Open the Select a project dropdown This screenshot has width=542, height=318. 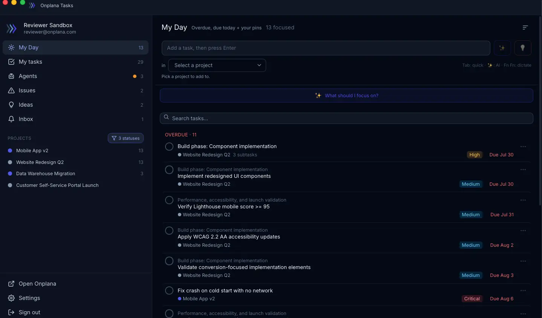217,65
